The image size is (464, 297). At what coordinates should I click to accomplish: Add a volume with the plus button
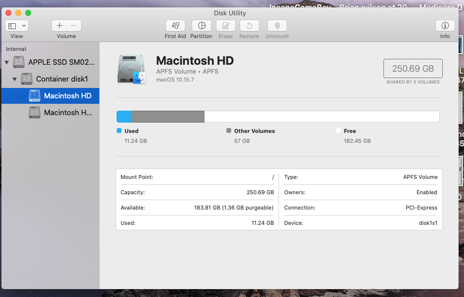click(59, 26)
